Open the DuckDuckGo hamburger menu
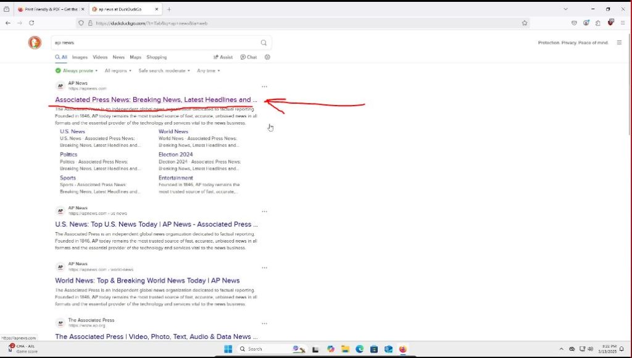The image size is (632, 358). coord(619,43)
